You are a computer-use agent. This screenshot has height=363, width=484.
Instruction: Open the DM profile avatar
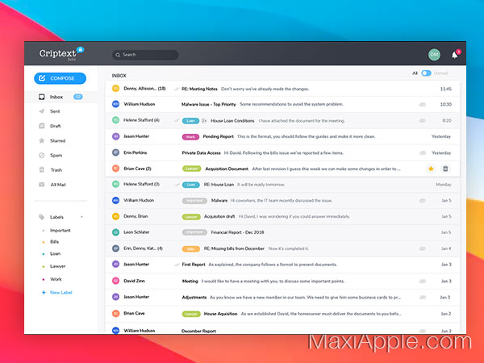[434, 55]
